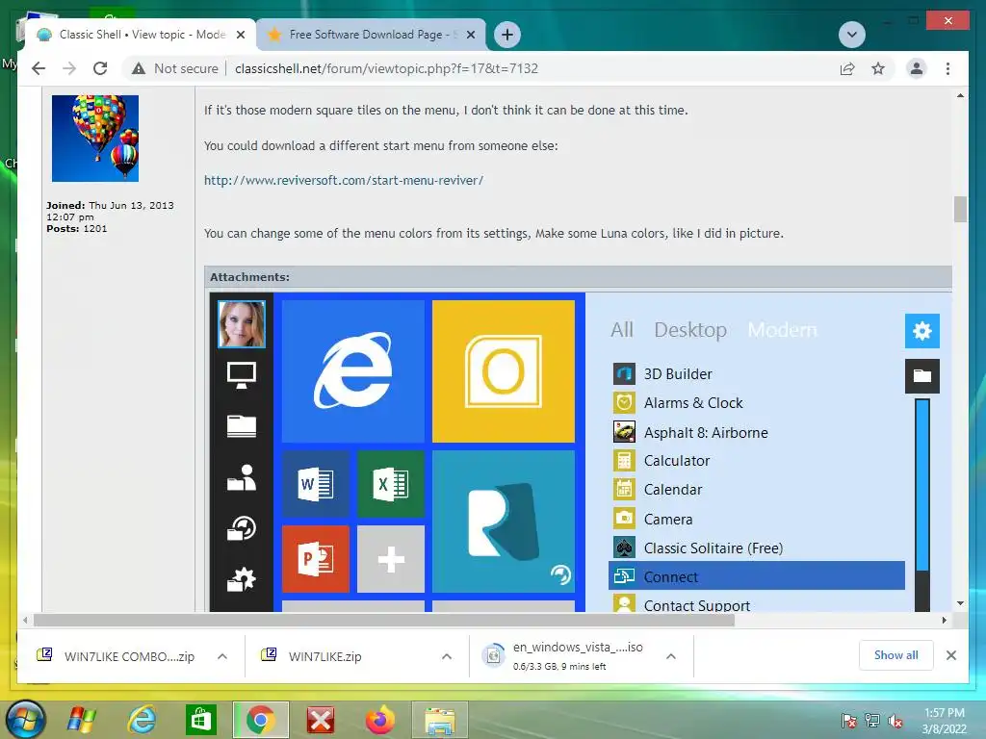Open a new browser tab
The image size is (986, 739).
coord(507,35)
